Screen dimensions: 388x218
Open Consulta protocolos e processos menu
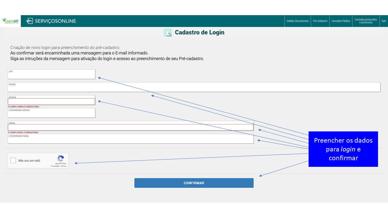pyautogui.click(x=366, y=21)
